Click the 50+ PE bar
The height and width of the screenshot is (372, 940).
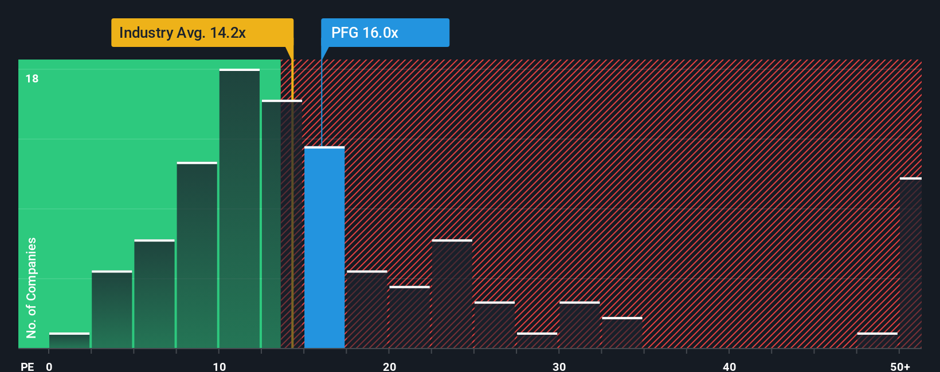click(911, 263)
